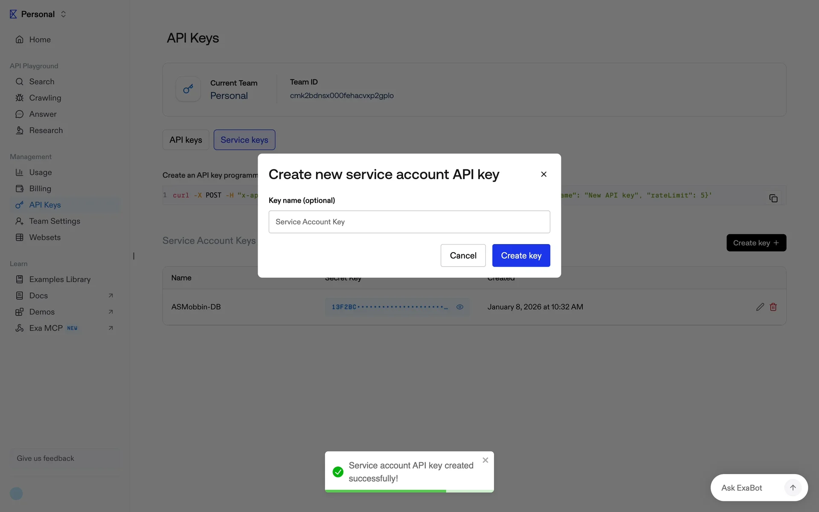
Task: Dismiss the success toast notification
Action: (485, 460)
